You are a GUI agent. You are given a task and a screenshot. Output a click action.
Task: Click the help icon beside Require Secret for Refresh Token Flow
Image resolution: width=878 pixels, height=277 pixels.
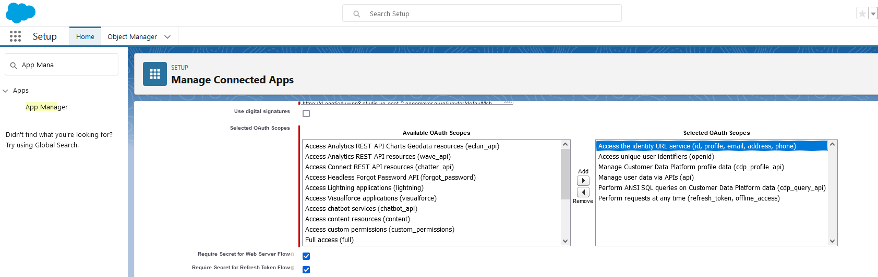click(x=293, y=268)
